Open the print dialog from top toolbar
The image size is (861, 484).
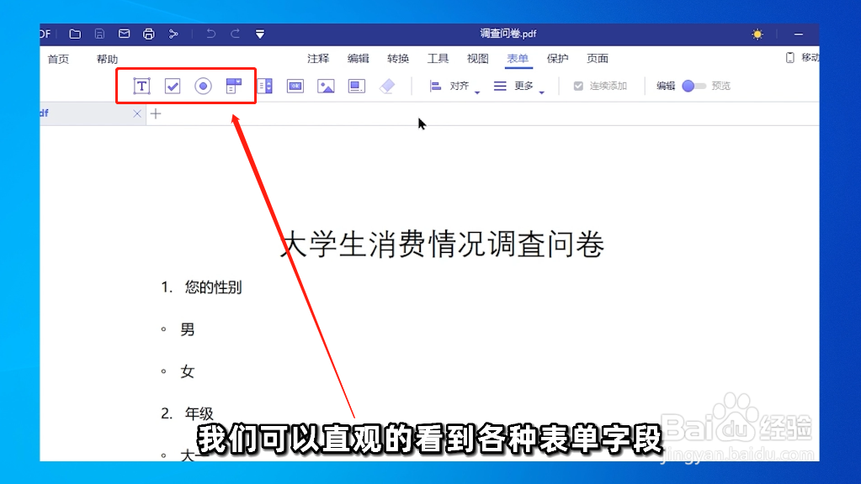click(x=149, y=34)
